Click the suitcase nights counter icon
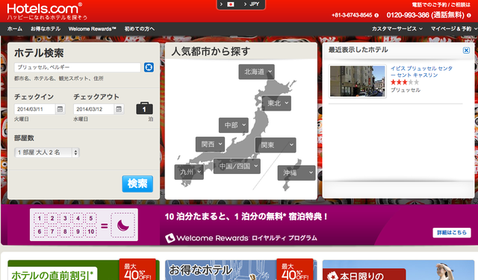 [x=144, y=108]
